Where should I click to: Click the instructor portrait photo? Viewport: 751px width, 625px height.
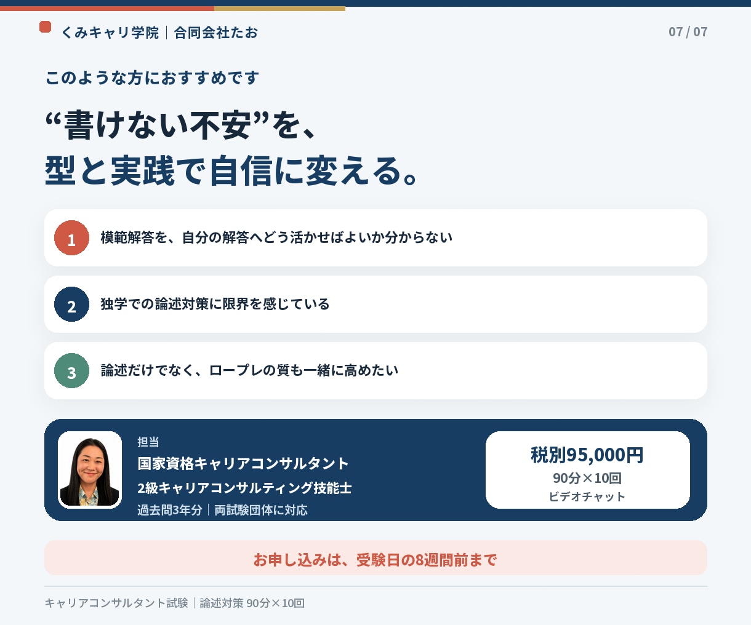click(x=90, y=470)
